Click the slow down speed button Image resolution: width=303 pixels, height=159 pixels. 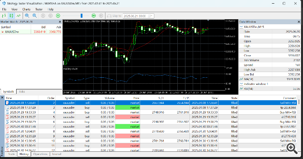pos(58,16)
